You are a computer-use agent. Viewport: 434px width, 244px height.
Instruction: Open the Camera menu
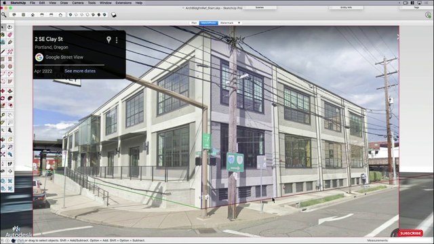tap(77, 3)
